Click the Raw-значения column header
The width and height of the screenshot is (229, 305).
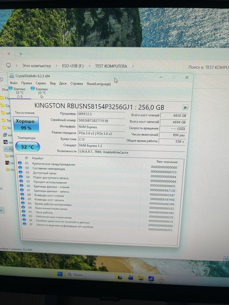click(x=167, y=162)
